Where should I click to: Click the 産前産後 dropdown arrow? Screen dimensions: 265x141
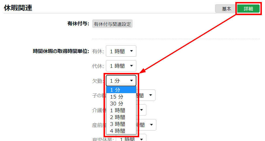(x=151, y=124)
